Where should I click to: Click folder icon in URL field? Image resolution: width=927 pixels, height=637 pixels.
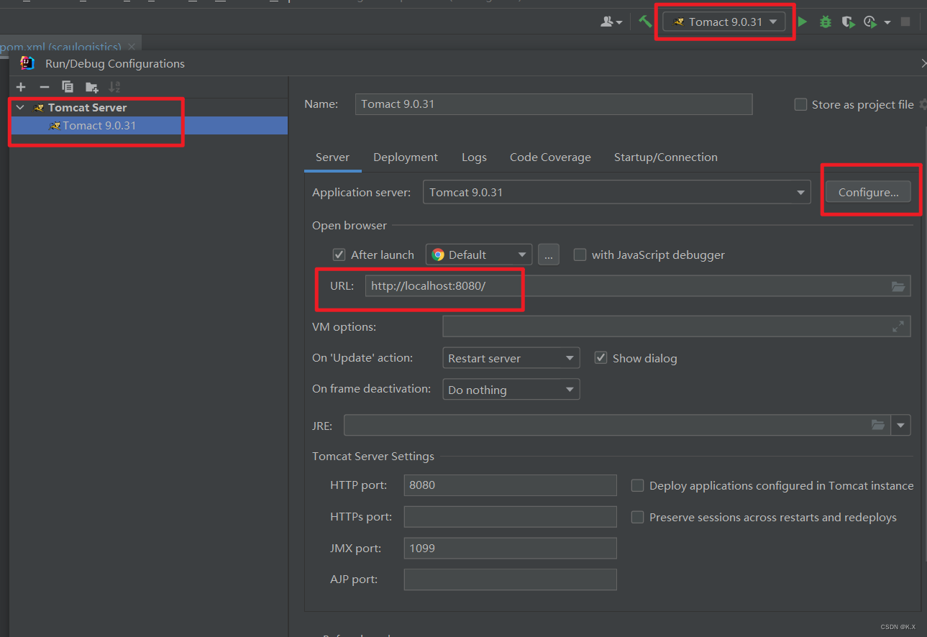(x=898, y=286)
